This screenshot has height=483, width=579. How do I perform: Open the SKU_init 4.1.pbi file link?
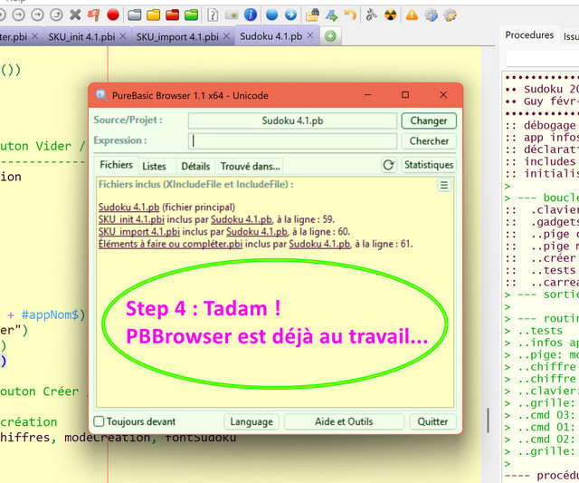tap(131, 219)
